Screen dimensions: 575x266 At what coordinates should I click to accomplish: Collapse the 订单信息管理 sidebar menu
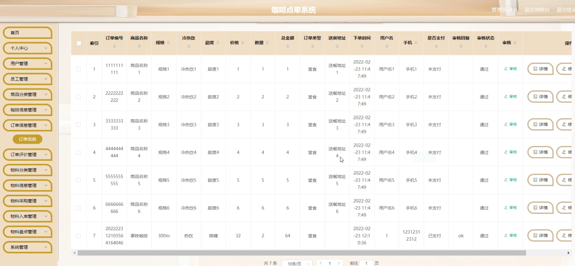click(x=27, y=125)
